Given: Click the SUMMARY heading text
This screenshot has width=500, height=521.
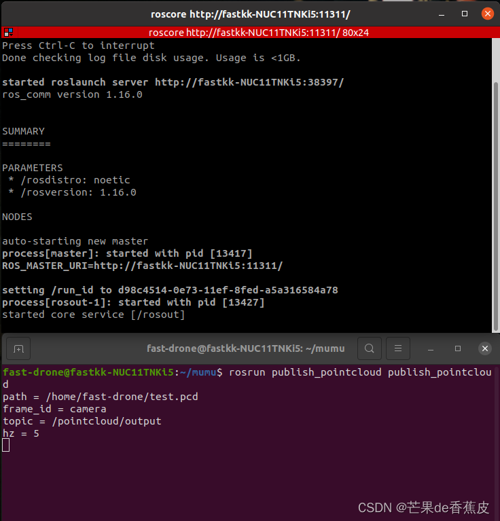Looking at the screenshot, I should 23,131.
